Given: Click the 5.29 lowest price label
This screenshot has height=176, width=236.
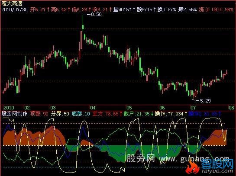Looking at the screenshot, I should 205,101.
